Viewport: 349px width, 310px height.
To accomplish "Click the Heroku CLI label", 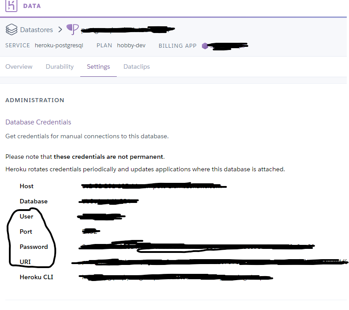I will [x=37, y=277].
